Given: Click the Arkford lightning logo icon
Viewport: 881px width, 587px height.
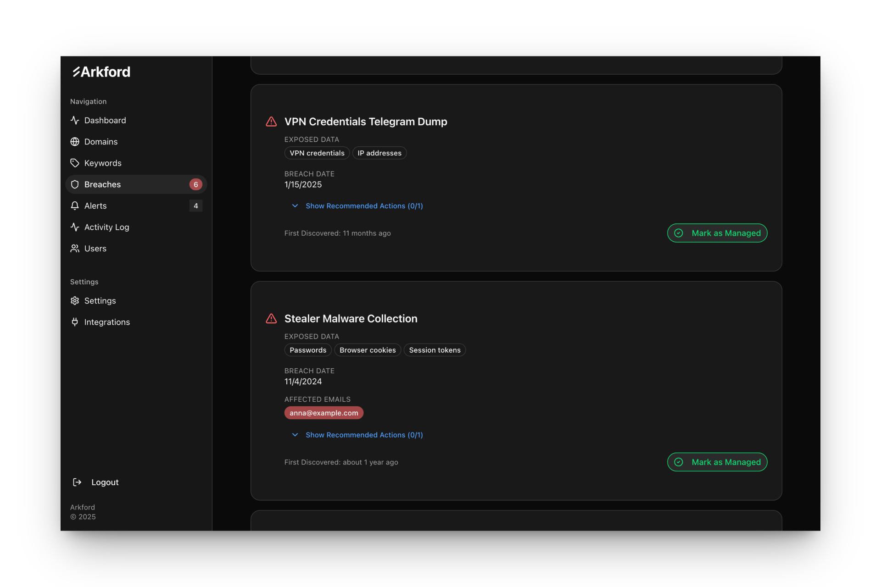Looking at the screenshot, I should (x=76, y=72).
